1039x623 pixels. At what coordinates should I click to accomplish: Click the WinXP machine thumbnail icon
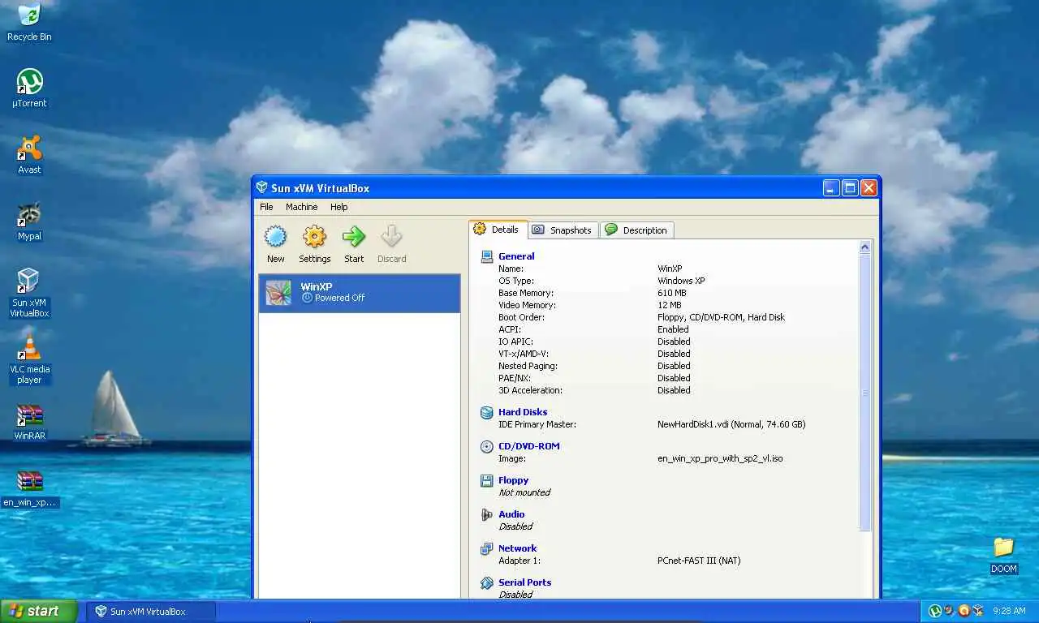coord(278,293)
